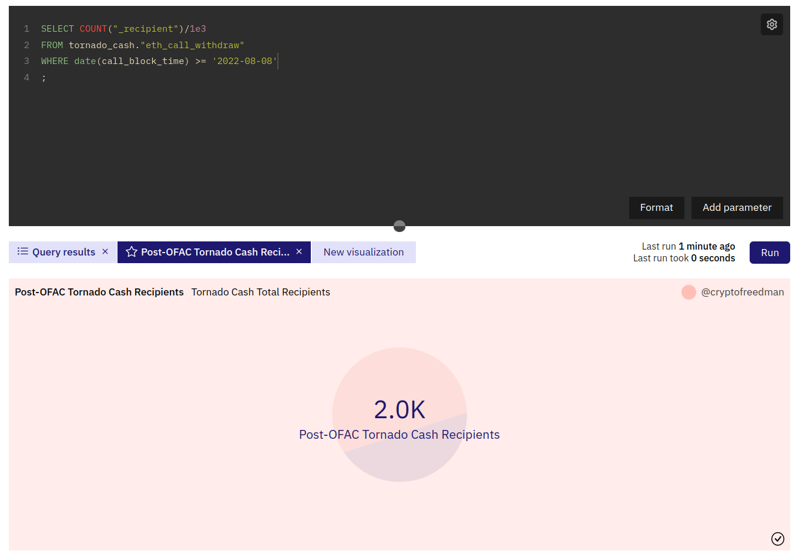Click the star icon on Post-OFAC tab
Image resolution: width=799 pixels, height=558 pixels.
pos(132,251)
